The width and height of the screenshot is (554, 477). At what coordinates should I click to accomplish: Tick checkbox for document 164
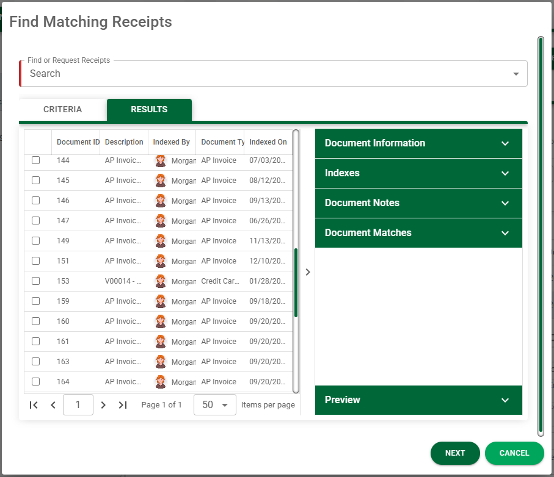[x=35, y=381]
